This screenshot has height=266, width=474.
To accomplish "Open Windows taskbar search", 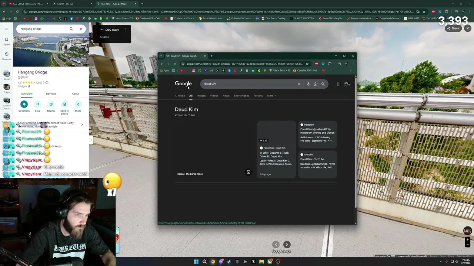I will [204, 262].
